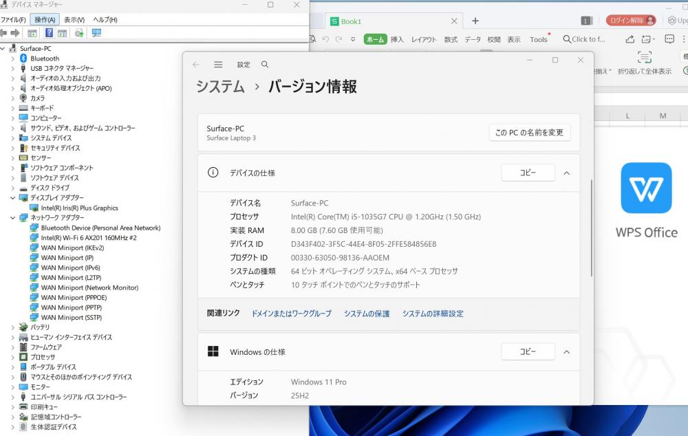The image size is (688, 436).
Task: Click the wrap text (折り返して全体表示) icon
Action: [644, 58]
